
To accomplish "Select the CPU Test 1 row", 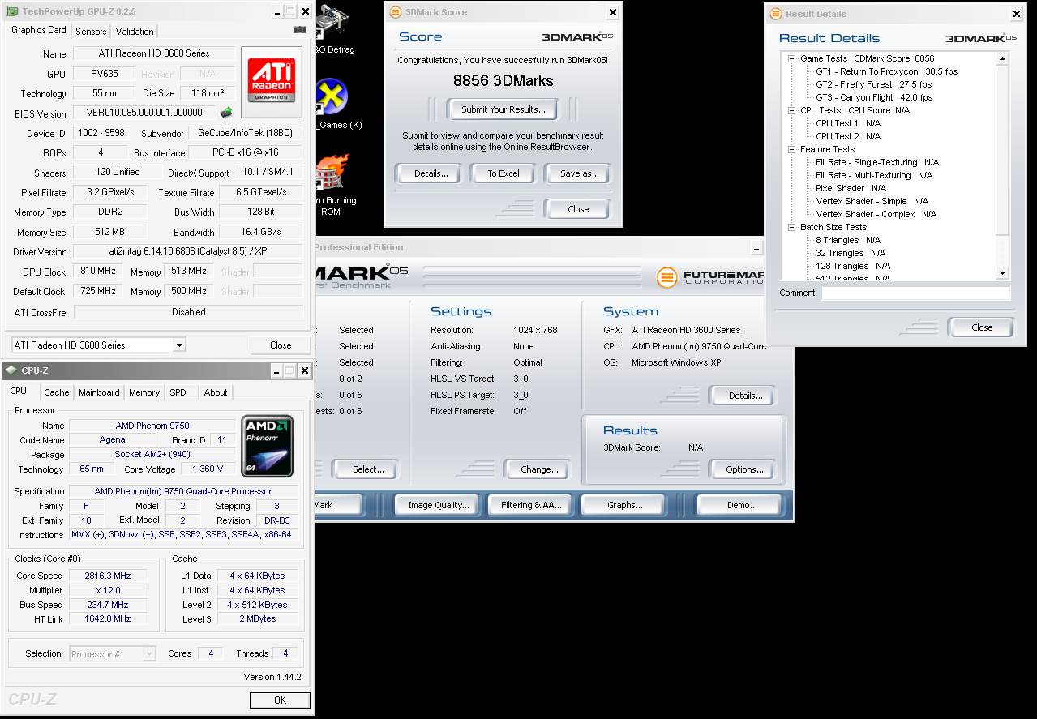I will 848,123.
